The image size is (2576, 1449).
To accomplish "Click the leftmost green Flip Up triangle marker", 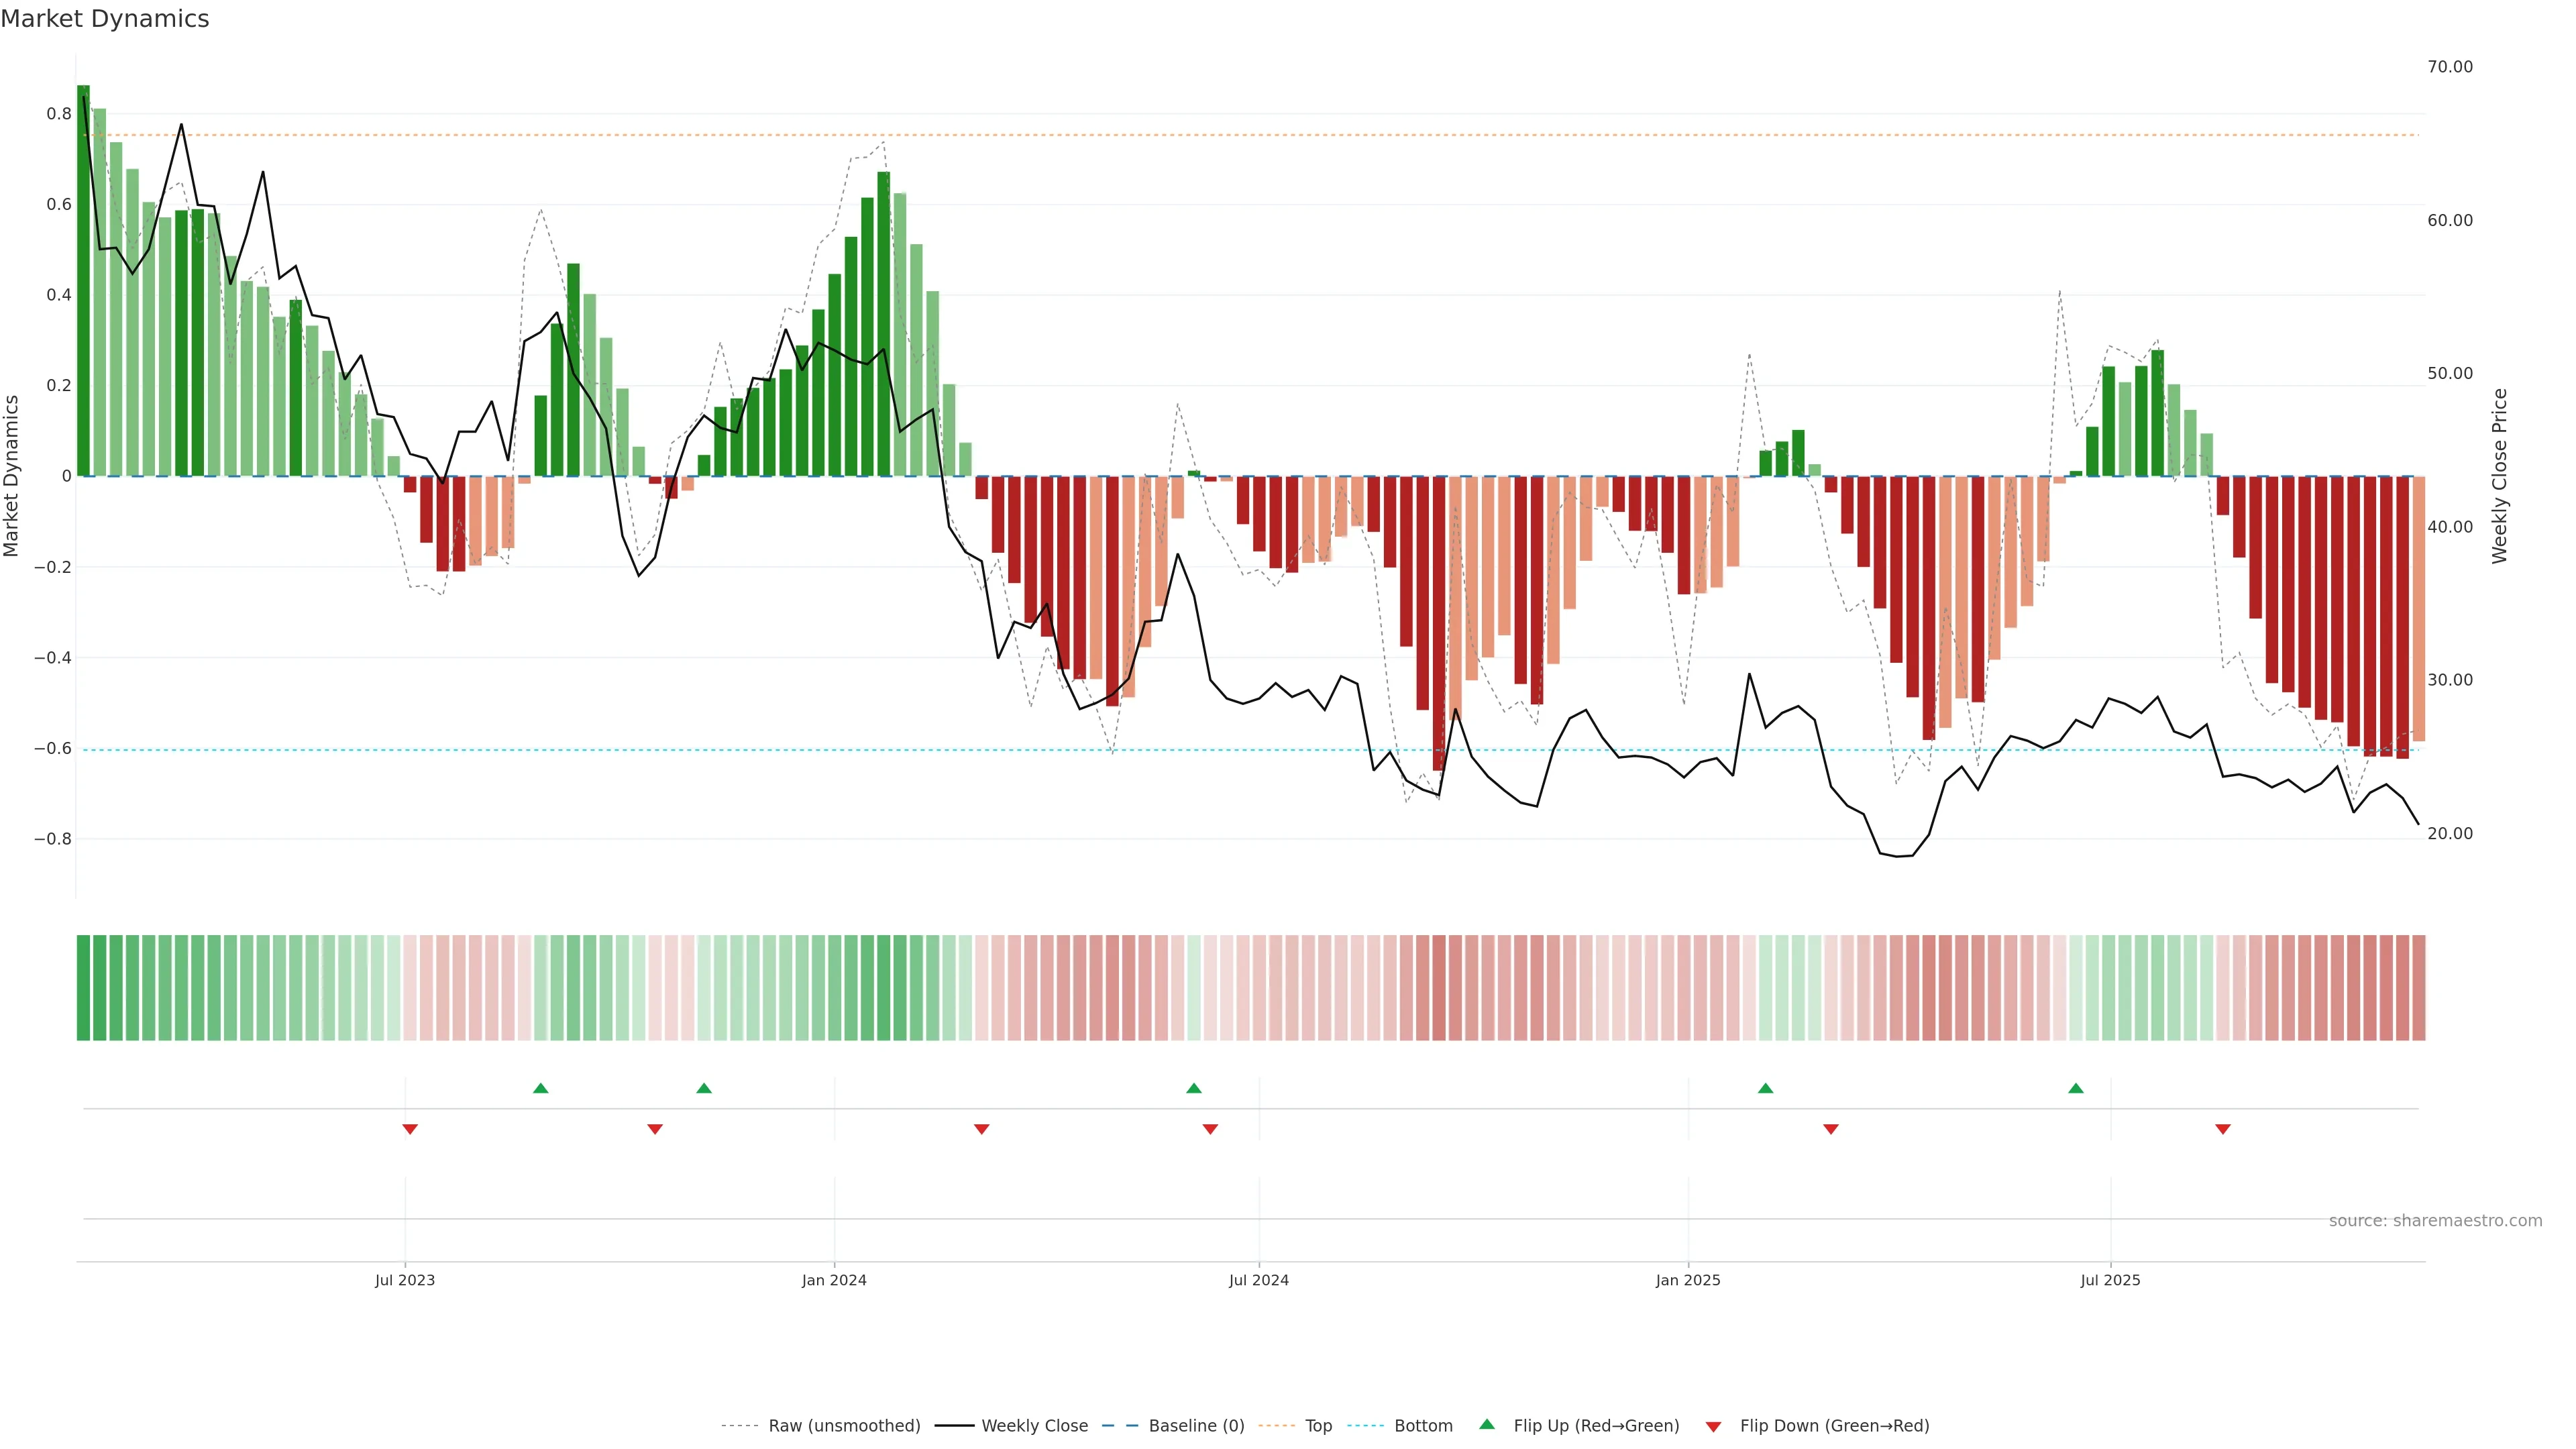I will (x=540, y=1088).
